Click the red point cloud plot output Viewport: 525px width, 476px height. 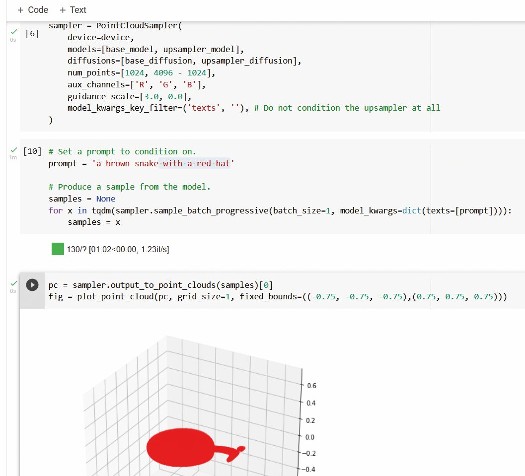(196, 448)
